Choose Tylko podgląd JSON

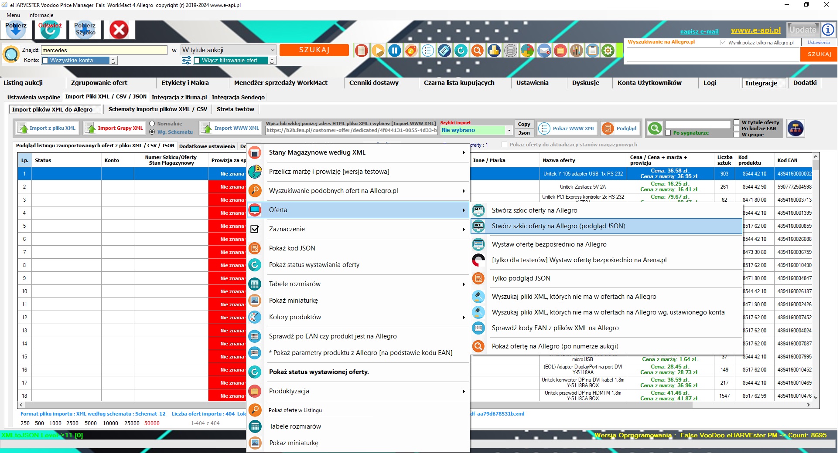point(606,278)
